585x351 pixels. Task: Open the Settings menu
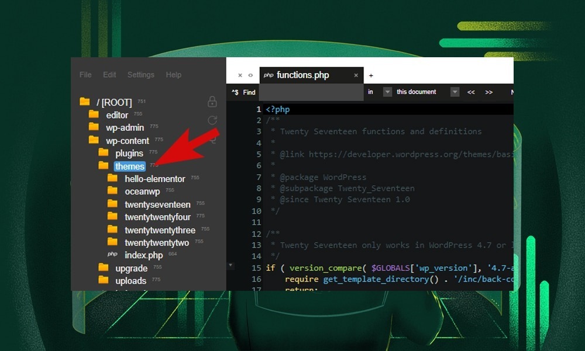140,75
